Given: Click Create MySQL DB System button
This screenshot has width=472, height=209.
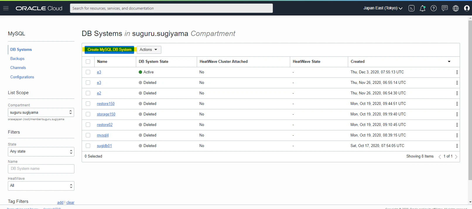Looking at the screenshot, I should [109, 50].
